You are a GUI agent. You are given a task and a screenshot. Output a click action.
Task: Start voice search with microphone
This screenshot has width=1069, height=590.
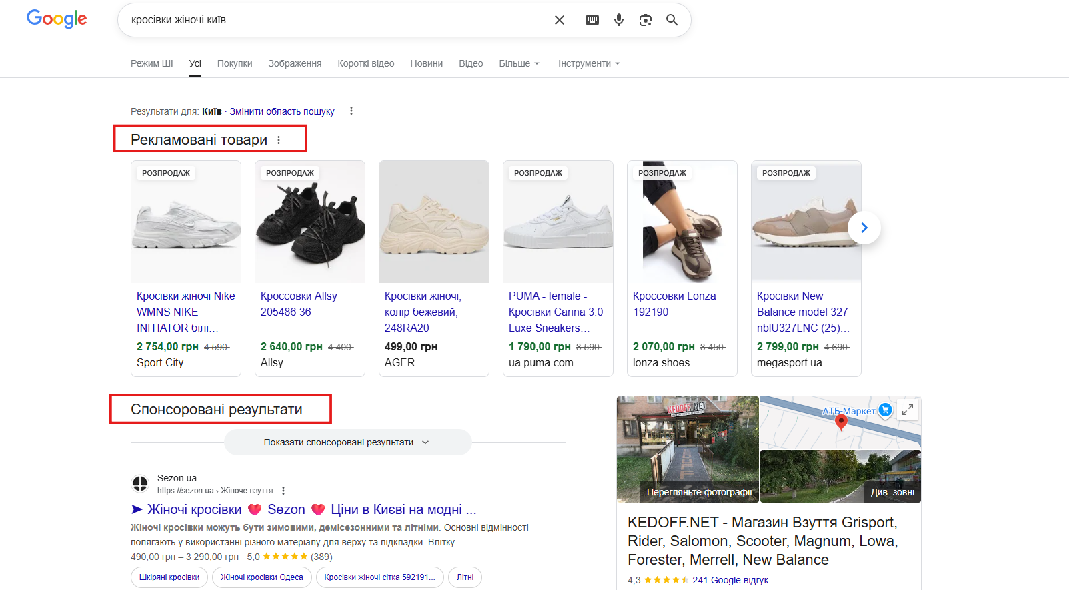pos(618,20)
